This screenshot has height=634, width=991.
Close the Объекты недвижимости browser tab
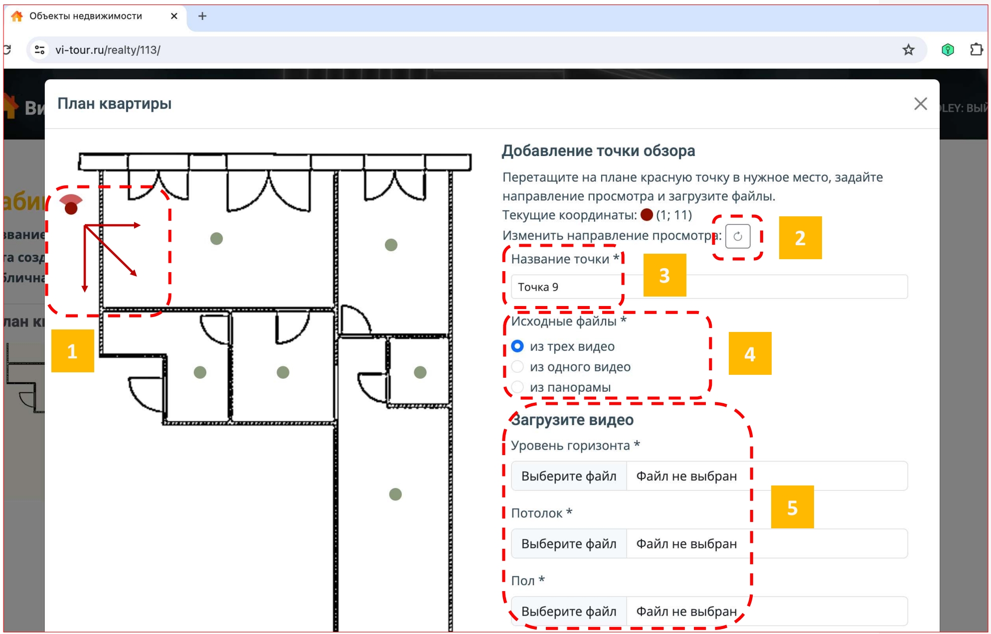[x=174, y=16]
